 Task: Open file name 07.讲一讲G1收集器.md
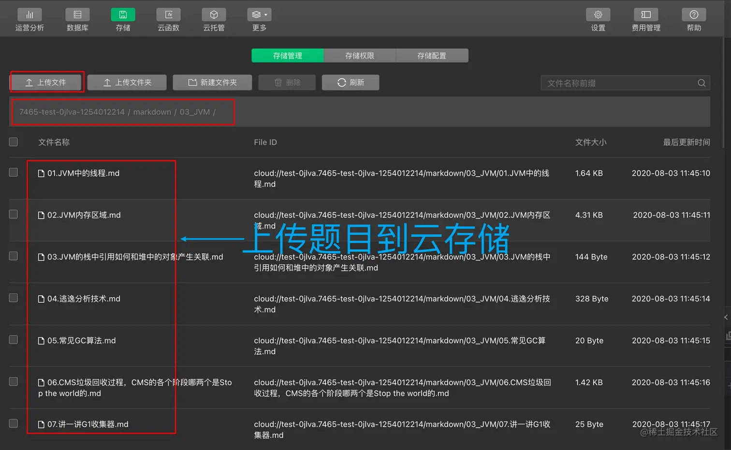pyautogui.click(x=88, y=424)
